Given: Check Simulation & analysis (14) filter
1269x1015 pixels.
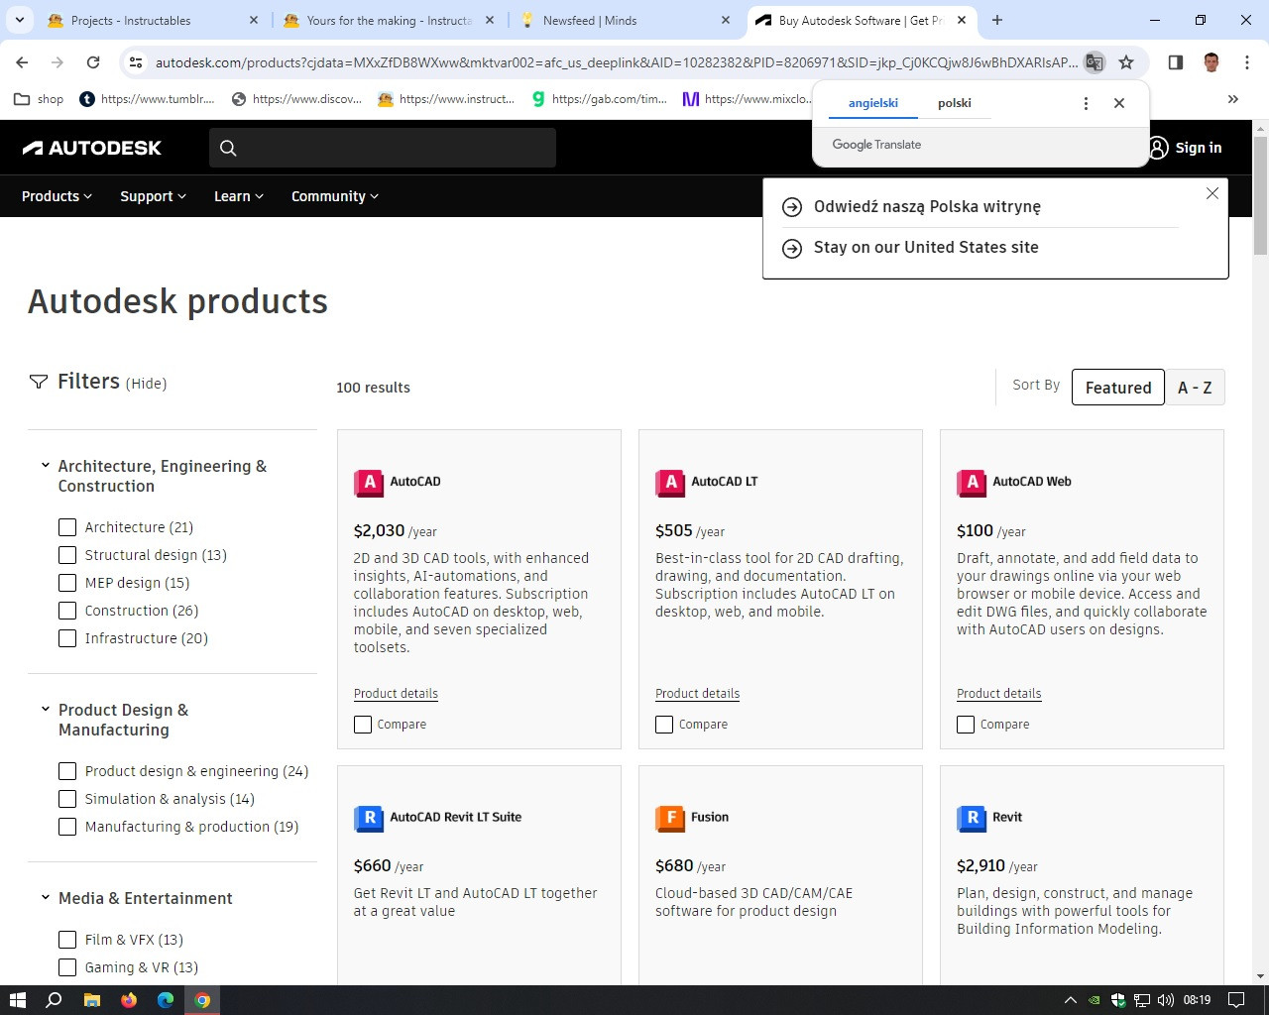Looking at the screenshot, I should (x=67, y=799).
